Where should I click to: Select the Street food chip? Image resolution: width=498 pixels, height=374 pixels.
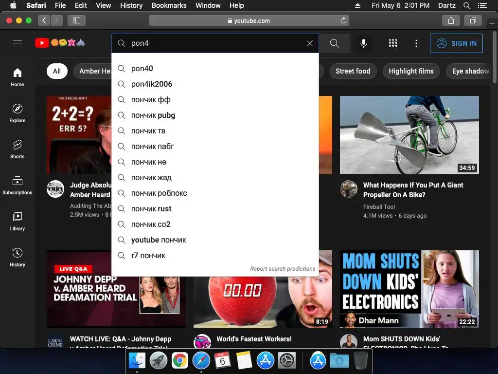pyautogui.click(x=353, y=71)
